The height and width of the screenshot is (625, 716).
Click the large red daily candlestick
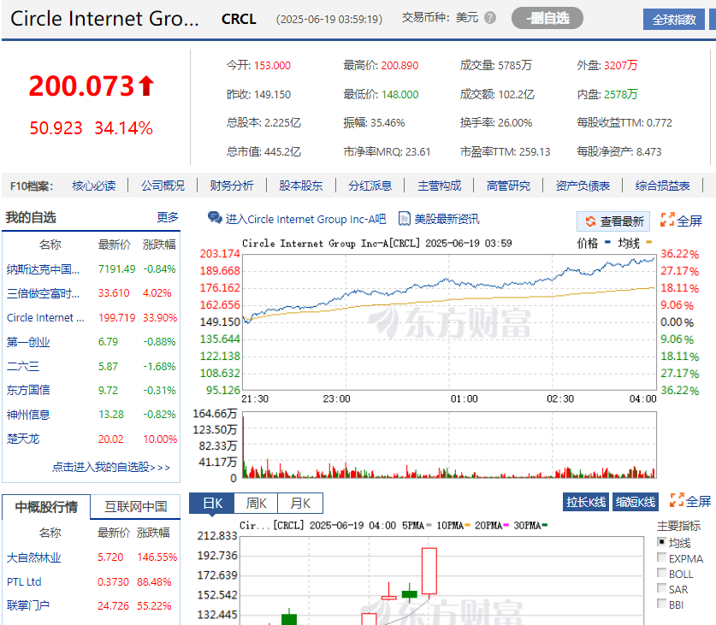click(x=429, y=571)
